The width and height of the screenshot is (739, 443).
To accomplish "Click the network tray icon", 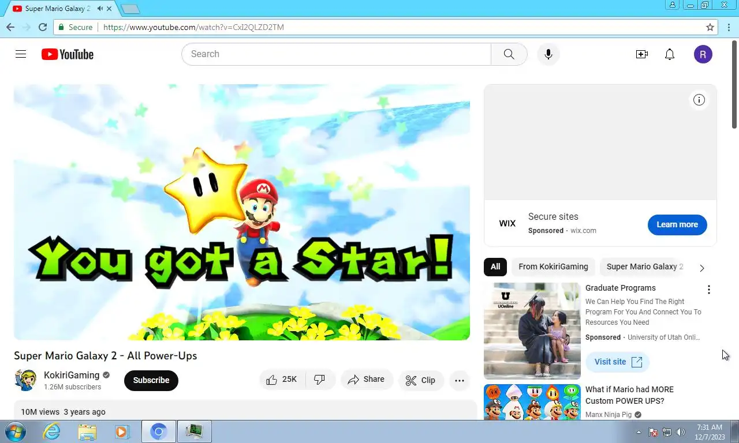I will pyautogui.click(x=667, y=432).
